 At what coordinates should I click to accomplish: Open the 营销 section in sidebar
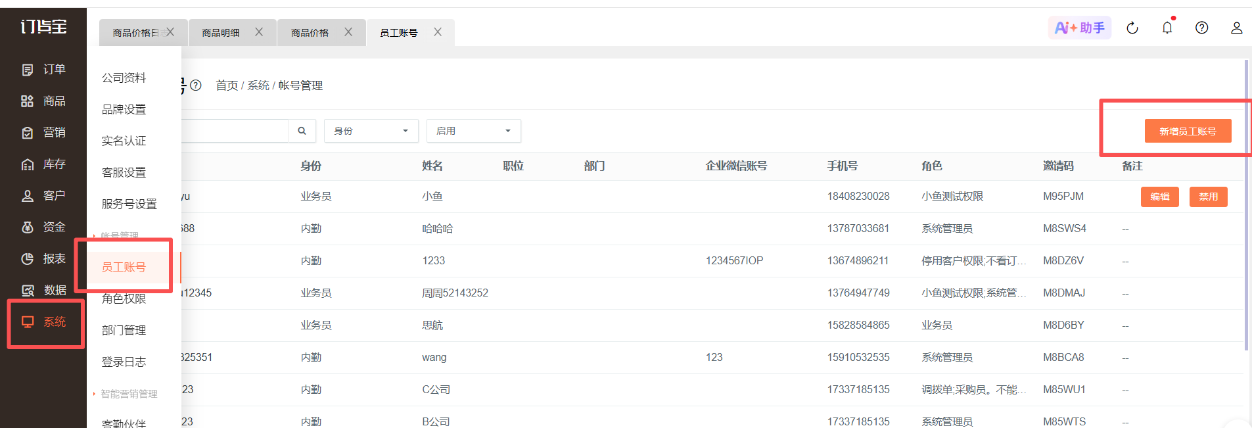[43, 133]
